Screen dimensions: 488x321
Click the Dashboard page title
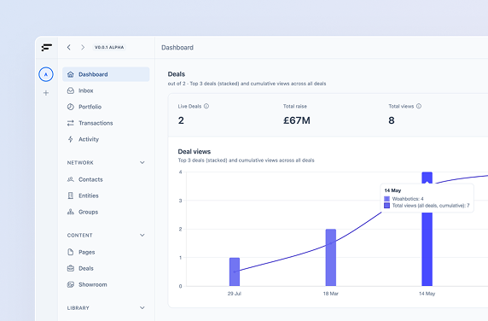[x=177, y=48]
